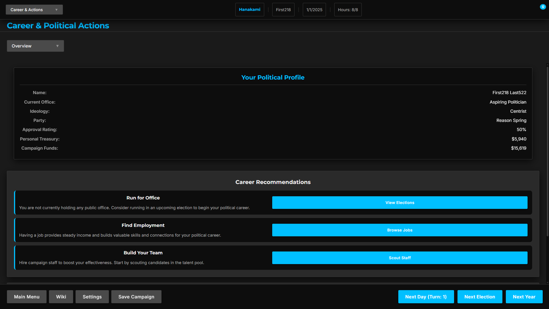This screenshot has width=549, height=309.
Task: Click the Run for Office recommendation card
Action: [143, 203]
